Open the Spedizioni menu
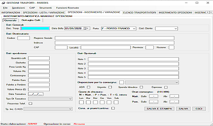The width and height of the screenshot is (213, 126). click(x=18, y=8)
